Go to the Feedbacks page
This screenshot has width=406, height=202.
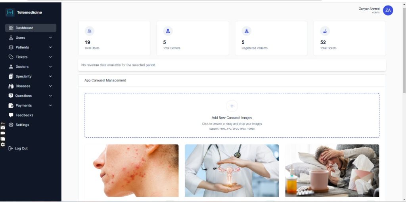point(24,115)
